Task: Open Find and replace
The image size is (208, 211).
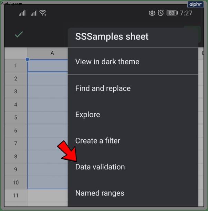Action: 103,88
